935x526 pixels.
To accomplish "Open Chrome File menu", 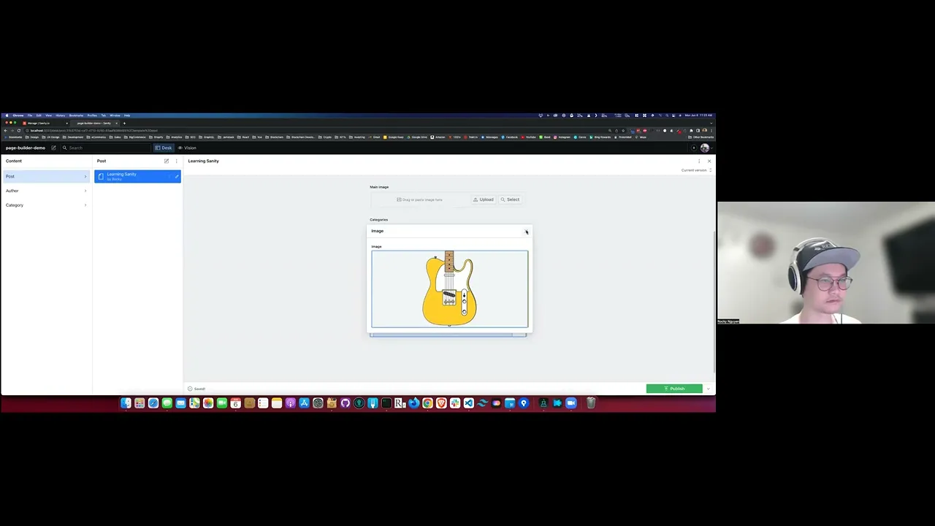I will pos(30,115).
